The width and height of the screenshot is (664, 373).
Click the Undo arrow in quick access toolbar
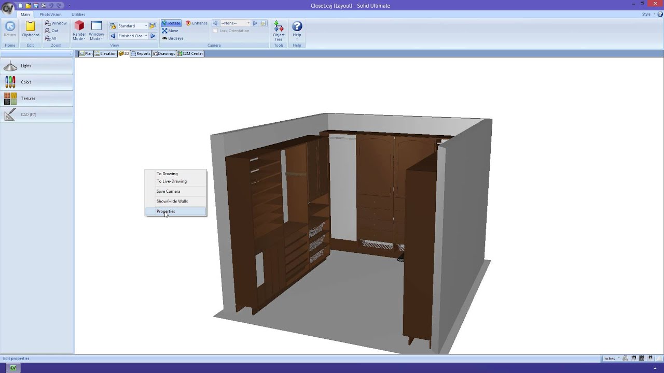click(x=51, y=5)
